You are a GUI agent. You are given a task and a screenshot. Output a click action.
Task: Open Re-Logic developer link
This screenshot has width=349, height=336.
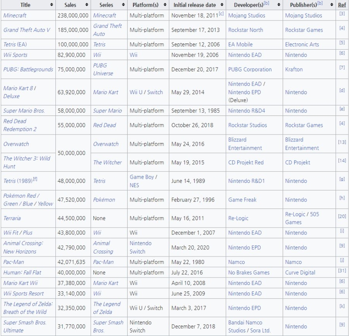[x=238, y=218]
